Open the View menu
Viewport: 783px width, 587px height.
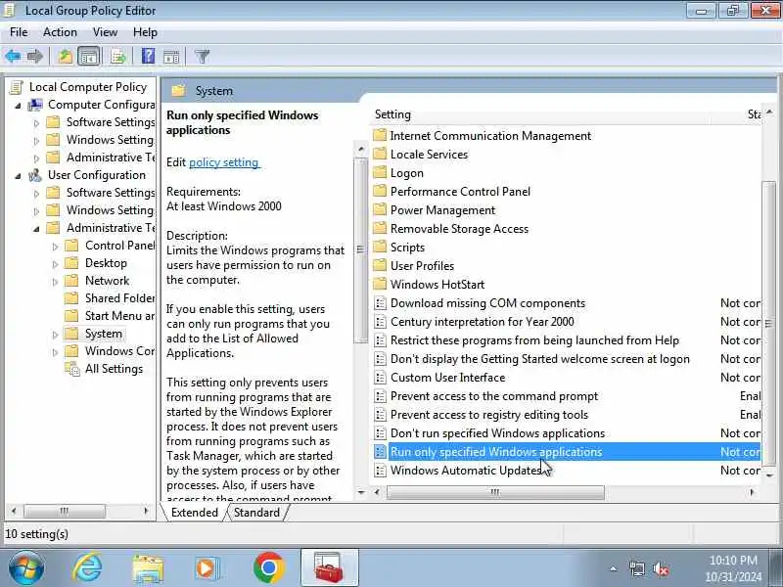(x=105, y=32)
